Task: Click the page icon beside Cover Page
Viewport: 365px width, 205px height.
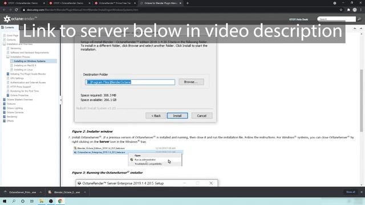Action: click(x=4, y=35)
